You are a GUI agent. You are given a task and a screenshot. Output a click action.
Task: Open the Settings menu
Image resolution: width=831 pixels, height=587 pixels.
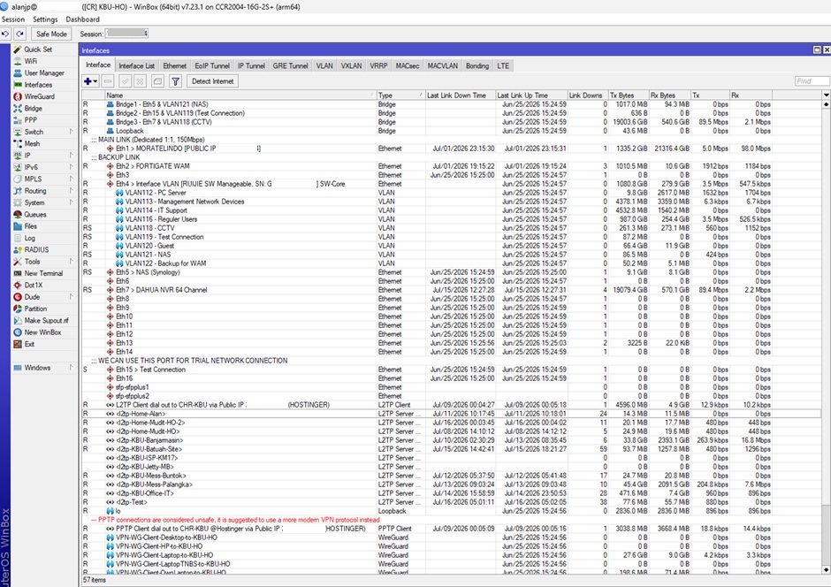pos(45,19)
